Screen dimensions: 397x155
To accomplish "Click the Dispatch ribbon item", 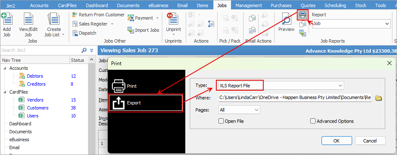I will click(x=84, y=33).
